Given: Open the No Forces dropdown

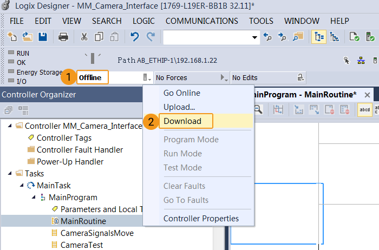Looking at the screenshot, I should pos(224,78).
